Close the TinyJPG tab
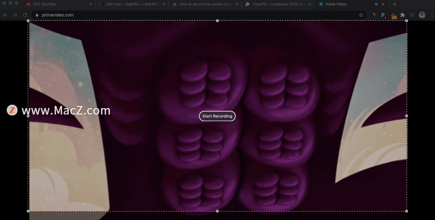 (x=310, y=4)
